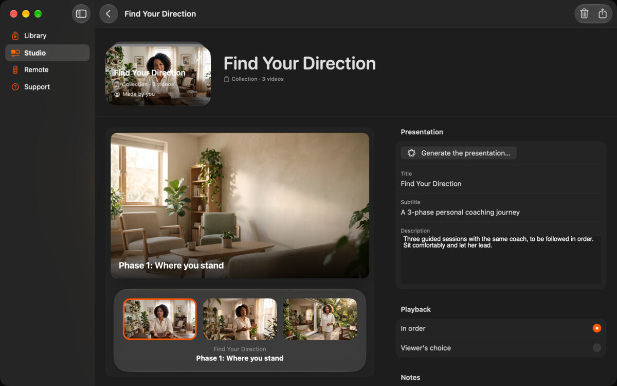This screenshot has width=617, height=386.
Task: Go back with the chevron arrow
Action: click(x=108, y=14)
